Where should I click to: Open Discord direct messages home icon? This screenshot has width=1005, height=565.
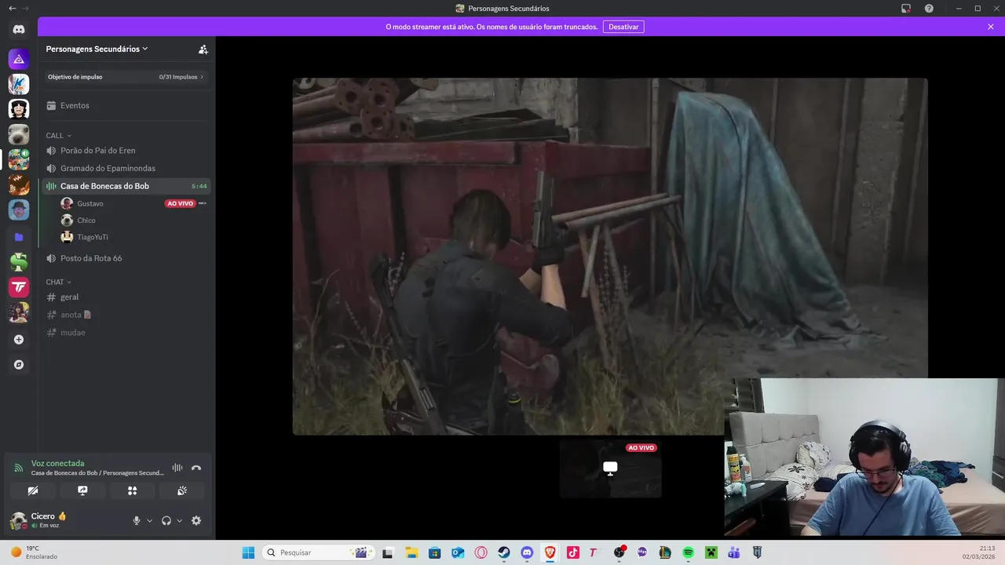pyautogui.click(x=19, y=29)
